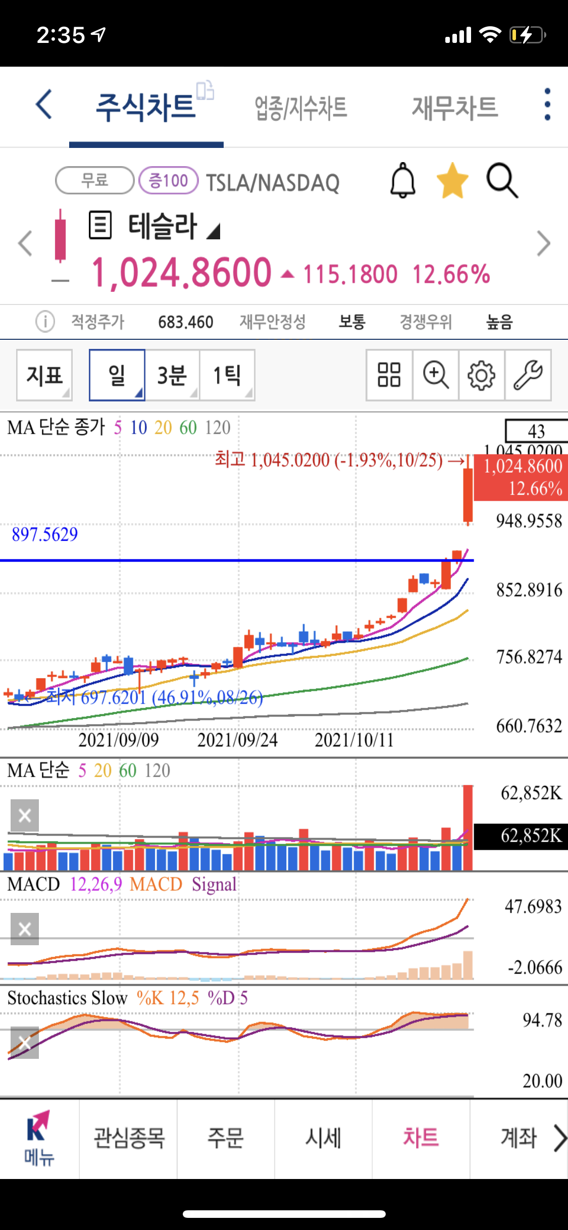Switch to the 재무차트 tab
This screenshot has height=1230, width=568.
coord(455,107)
